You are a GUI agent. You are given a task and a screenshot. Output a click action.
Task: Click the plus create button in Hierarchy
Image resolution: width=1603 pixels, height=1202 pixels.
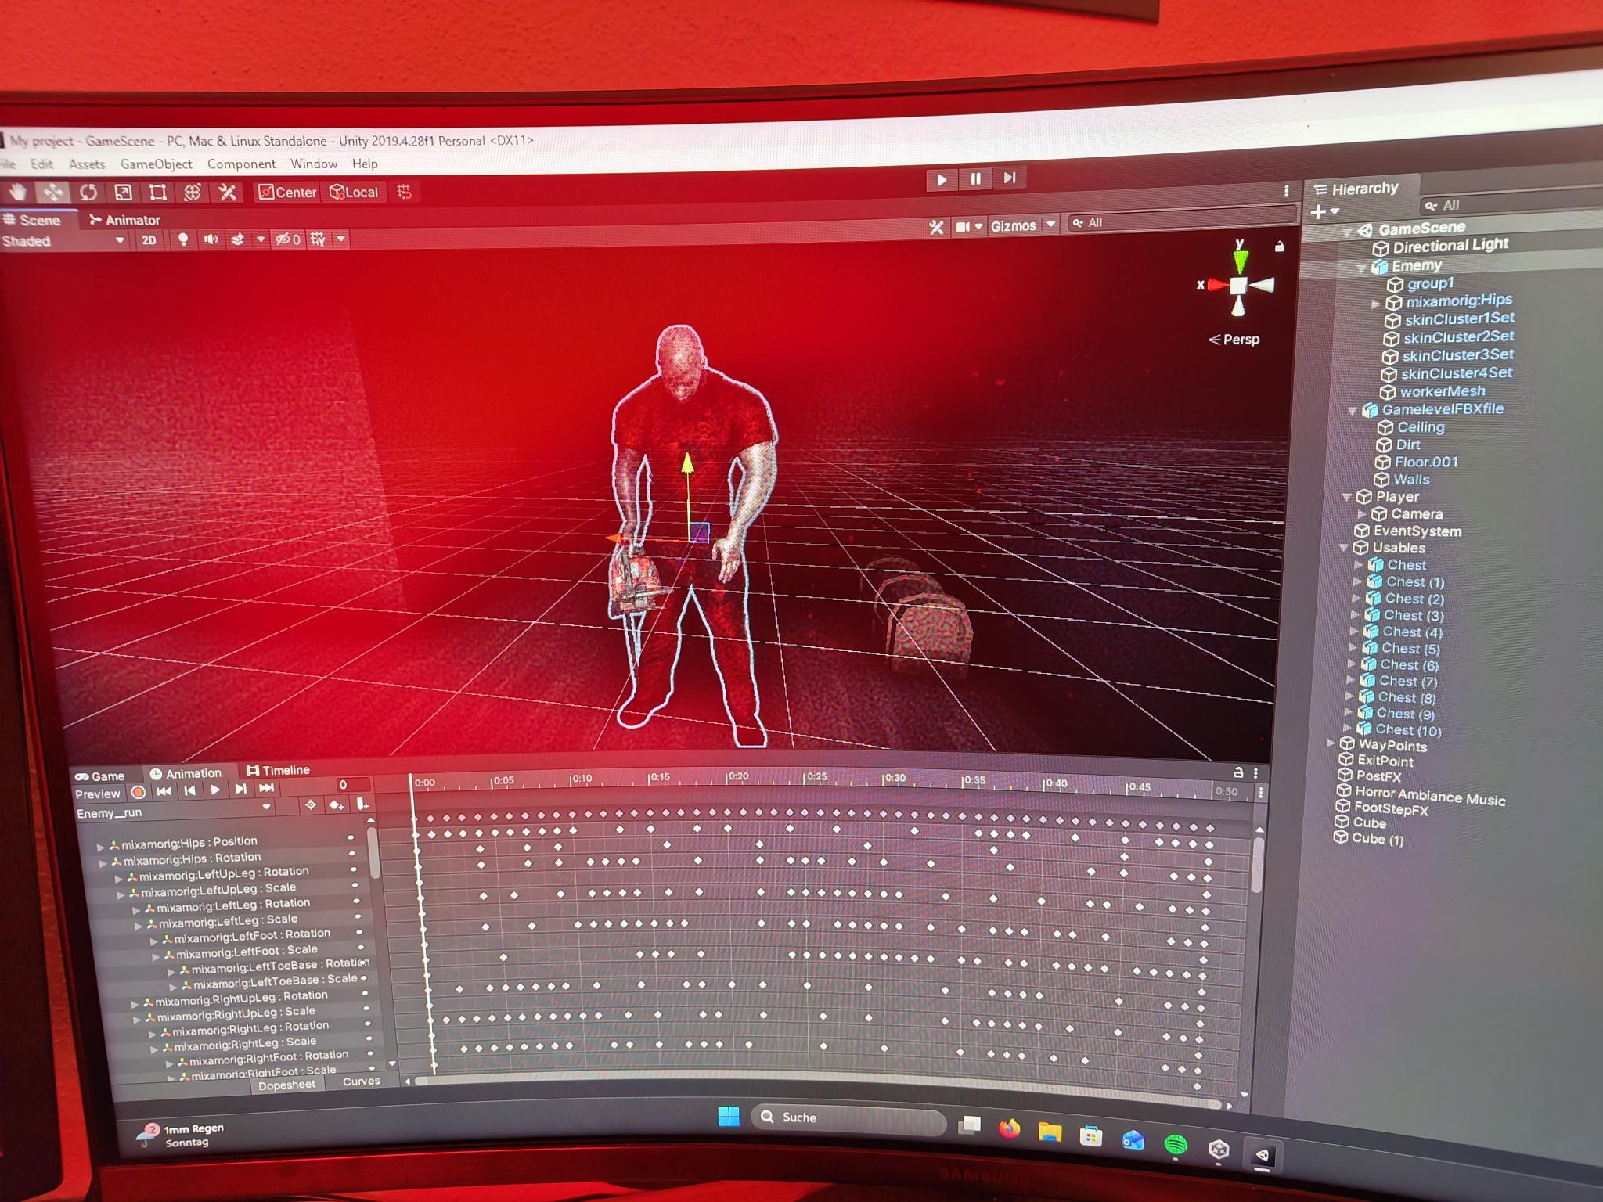coord(1318,211)
